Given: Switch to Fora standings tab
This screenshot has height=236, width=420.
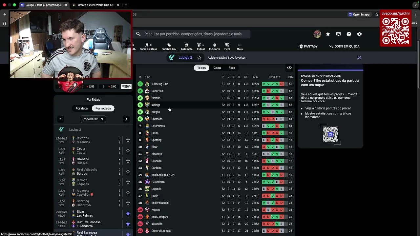Looking at the screenshot, I should point(232,68).
